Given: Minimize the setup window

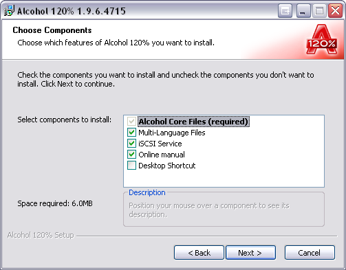Looking at the screenshot, I should 303,10.
